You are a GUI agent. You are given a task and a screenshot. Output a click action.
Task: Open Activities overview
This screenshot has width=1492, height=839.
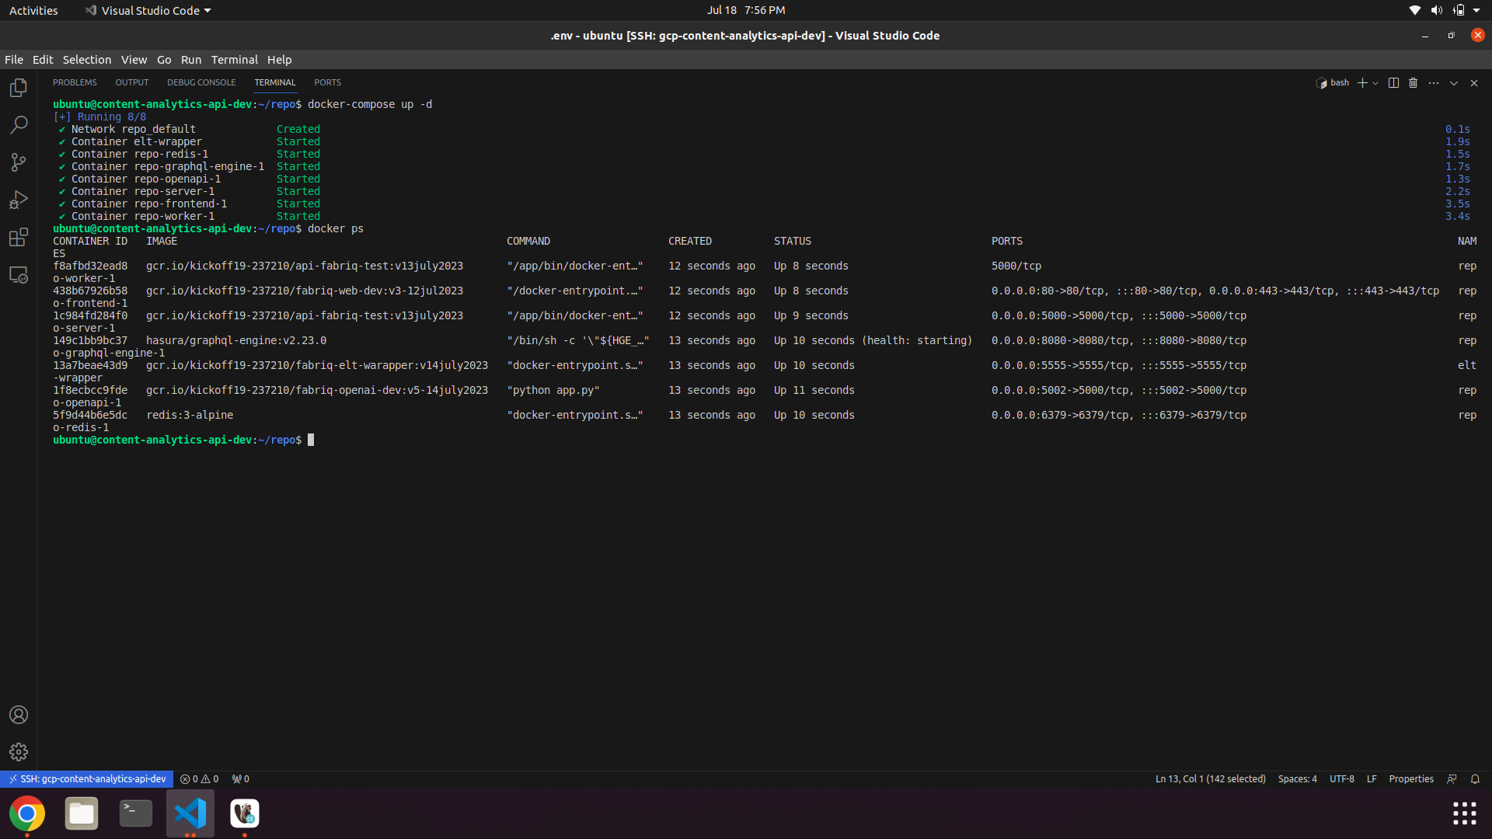pyautogui.click(x=33, y=10)
